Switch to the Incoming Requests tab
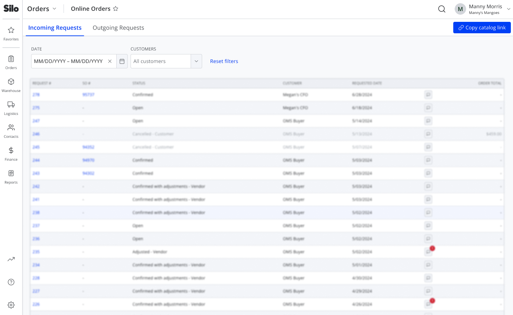Image resolution: width=513 pixels, height=315 pixels. pos(55,28)
